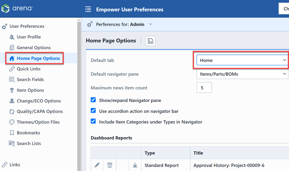Click the sidebar vertical scrollbar
289x171 pixels.
point(79,90)
